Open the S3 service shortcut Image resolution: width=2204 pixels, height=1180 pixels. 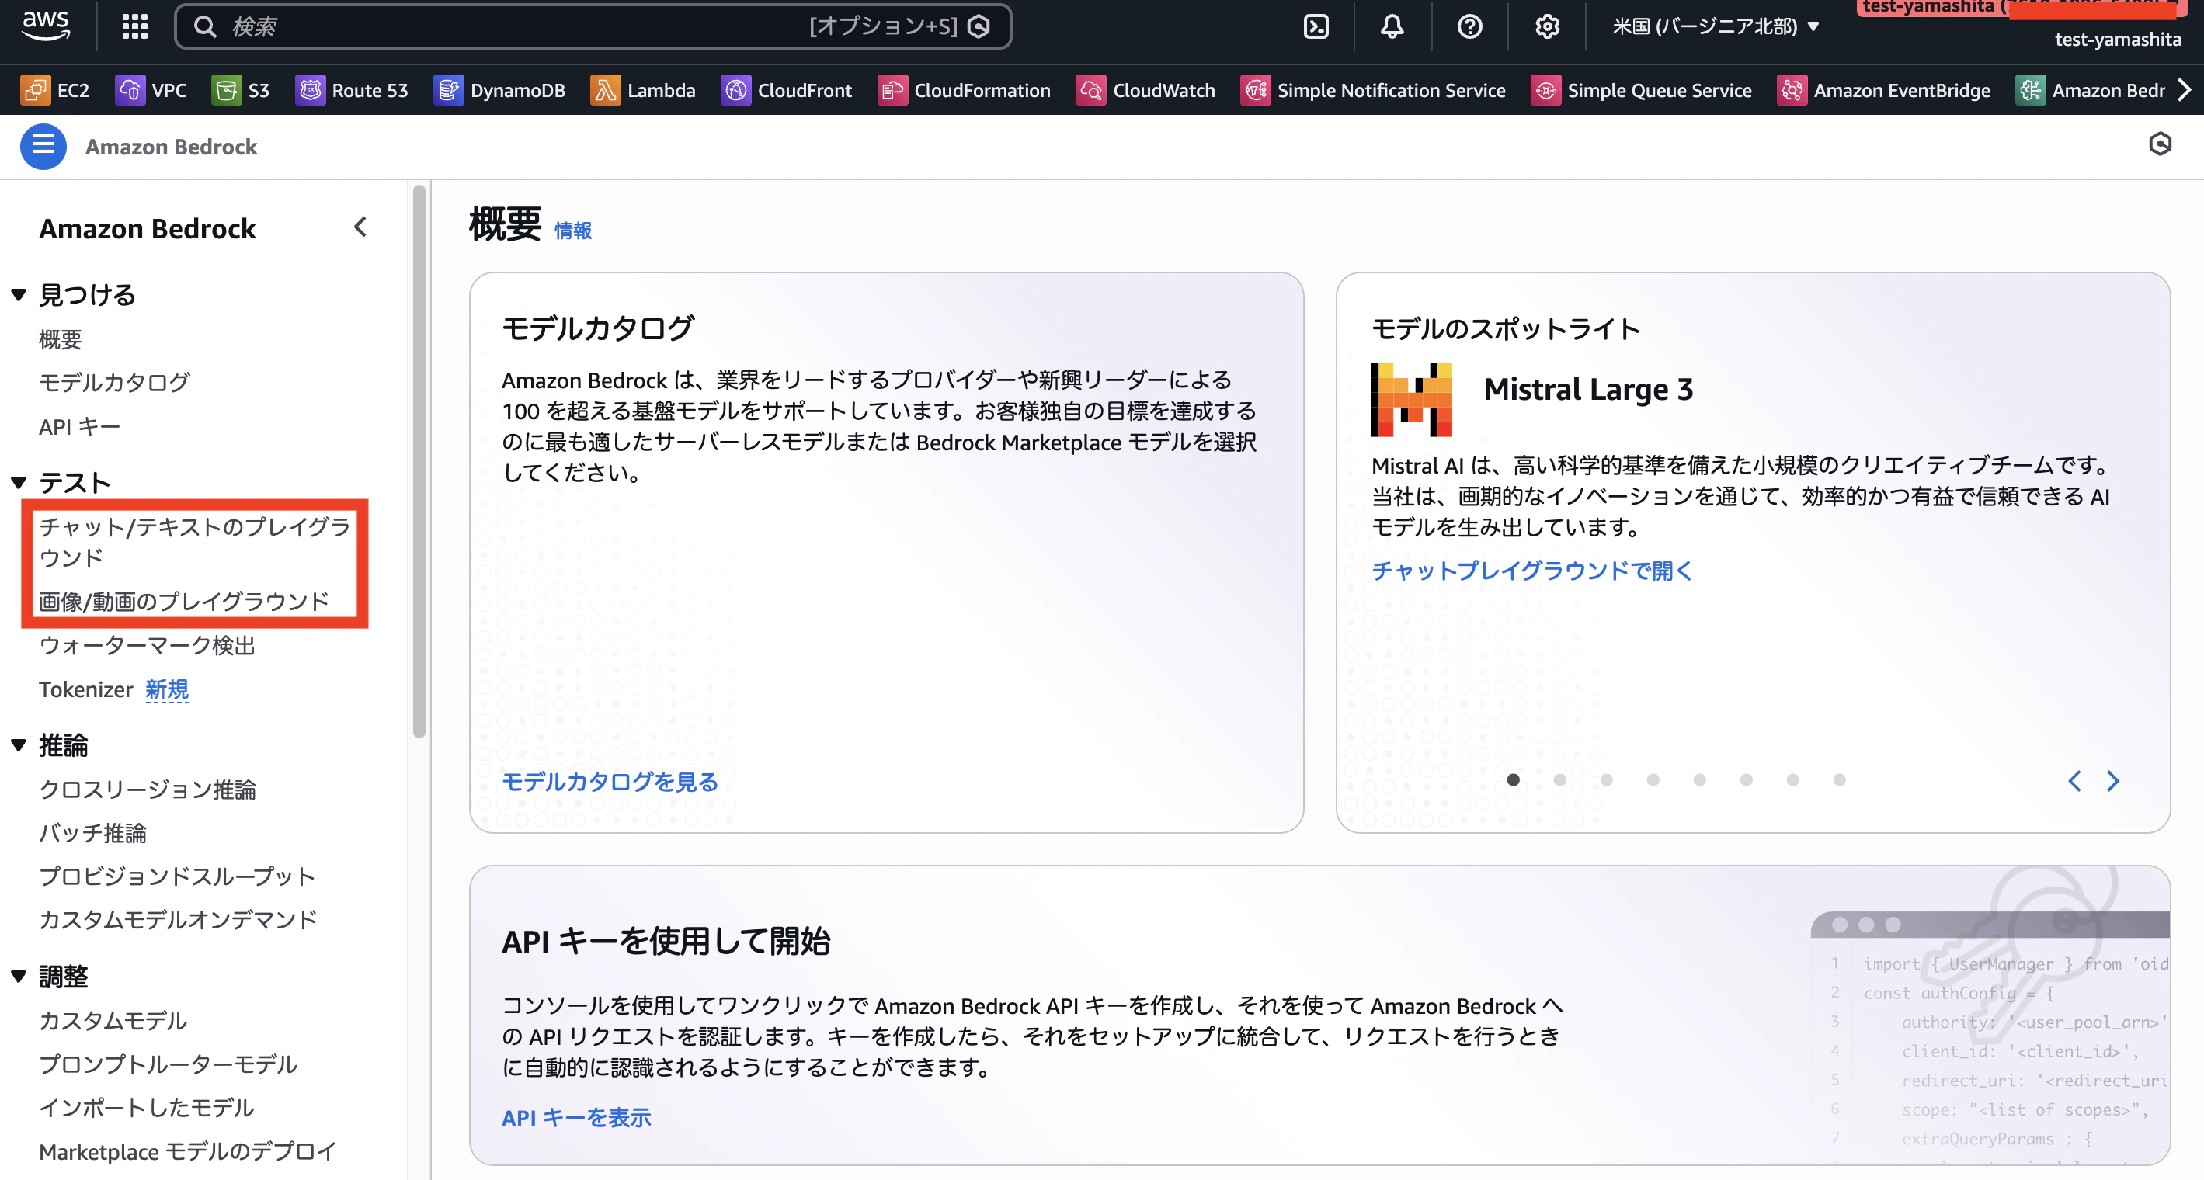coord(241,90)
